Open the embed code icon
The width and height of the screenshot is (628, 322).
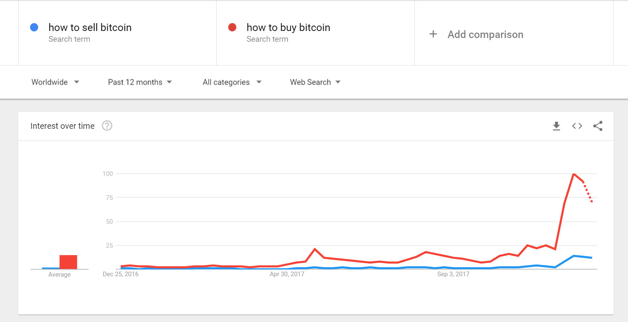point(577,126)
